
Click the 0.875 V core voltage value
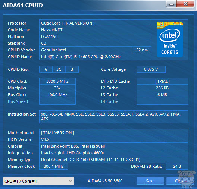(151, 69)
